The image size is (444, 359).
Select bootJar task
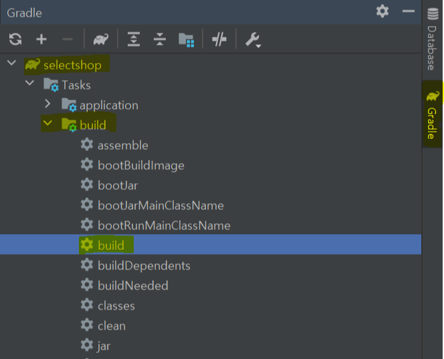[211, 185]
